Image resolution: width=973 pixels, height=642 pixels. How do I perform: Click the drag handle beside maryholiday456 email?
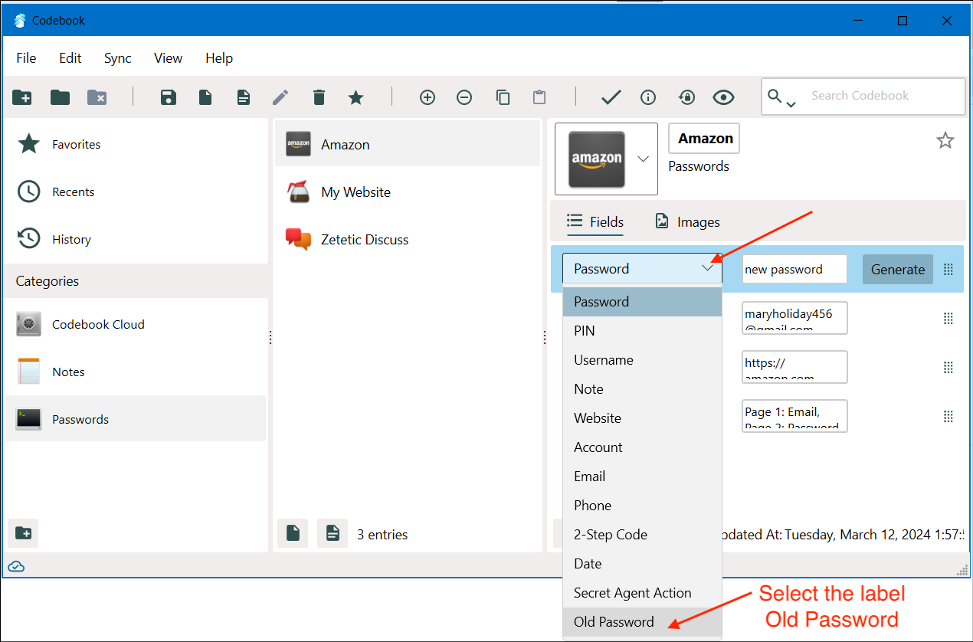(948, 318)
